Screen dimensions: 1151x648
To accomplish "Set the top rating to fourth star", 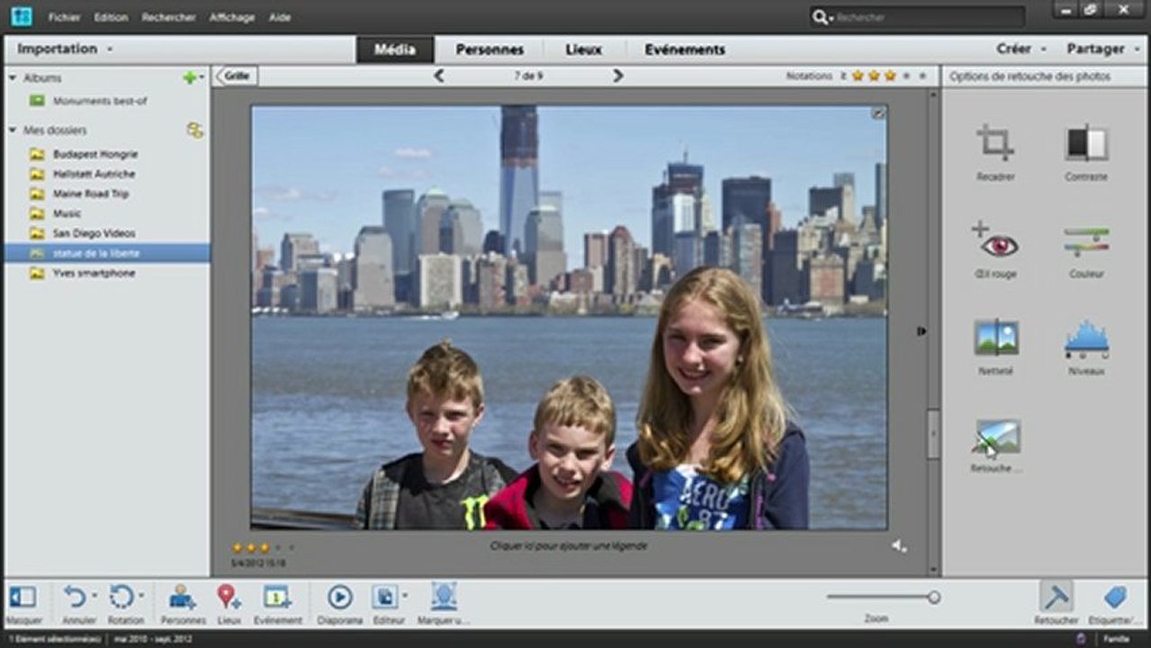I will [906, 76].
